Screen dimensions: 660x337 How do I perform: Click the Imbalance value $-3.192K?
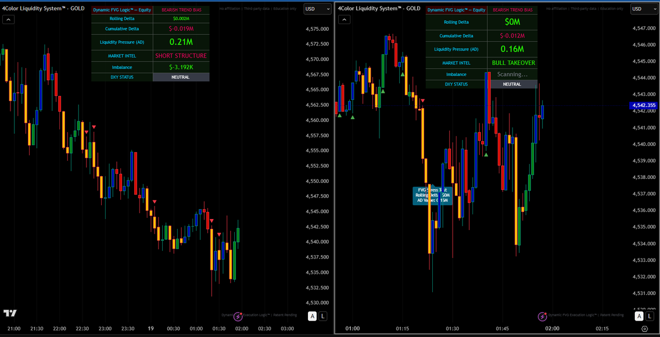(x=181, y=67)
